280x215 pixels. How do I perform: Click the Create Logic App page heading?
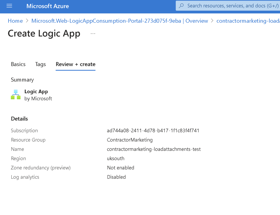(x=44, y=34)
